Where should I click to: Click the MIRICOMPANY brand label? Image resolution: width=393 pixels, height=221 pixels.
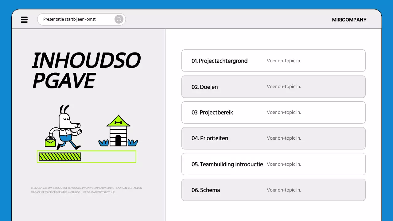coord(349,20)
